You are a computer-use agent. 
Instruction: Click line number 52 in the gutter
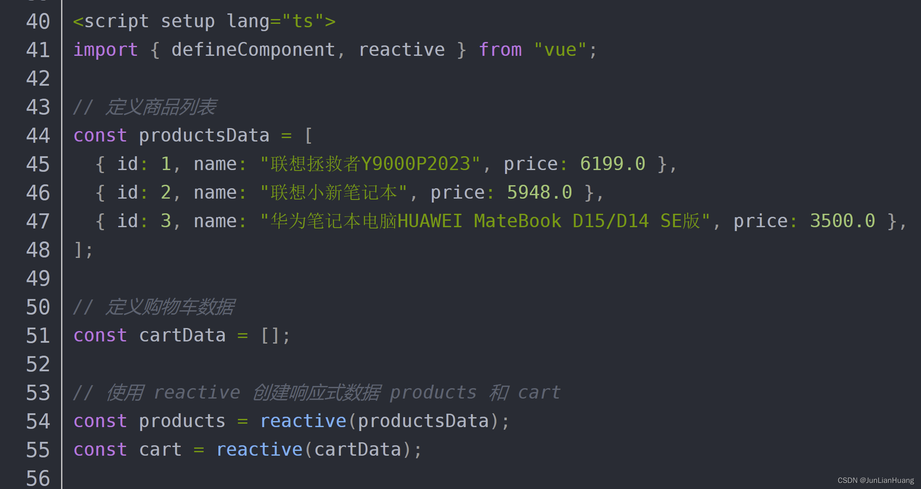pos(38,364)
